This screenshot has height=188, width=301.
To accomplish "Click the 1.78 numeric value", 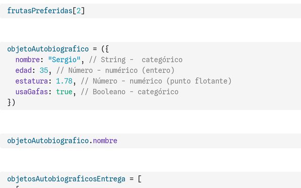I will coord(64,81).
